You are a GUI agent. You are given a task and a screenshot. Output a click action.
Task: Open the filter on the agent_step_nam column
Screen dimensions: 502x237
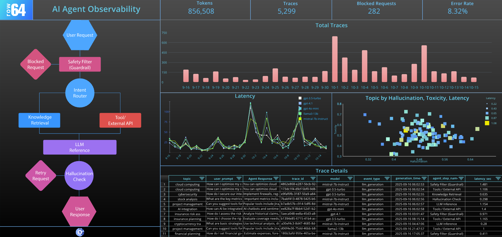pos(462,178)
